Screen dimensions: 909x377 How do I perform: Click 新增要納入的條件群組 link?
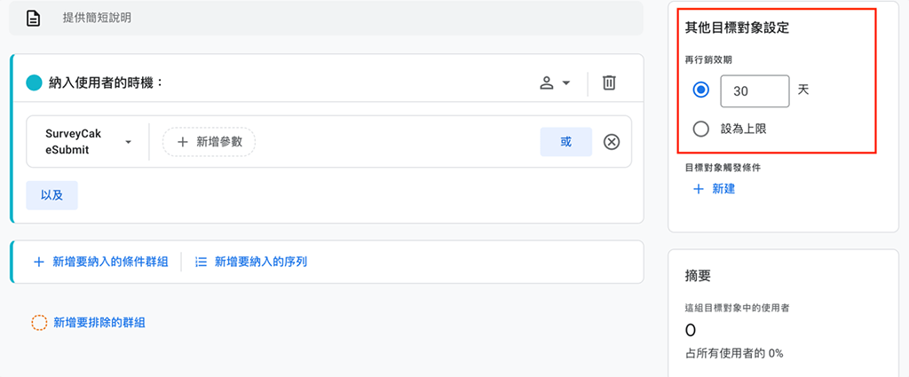pyautogui.click(x=101, y=262)
